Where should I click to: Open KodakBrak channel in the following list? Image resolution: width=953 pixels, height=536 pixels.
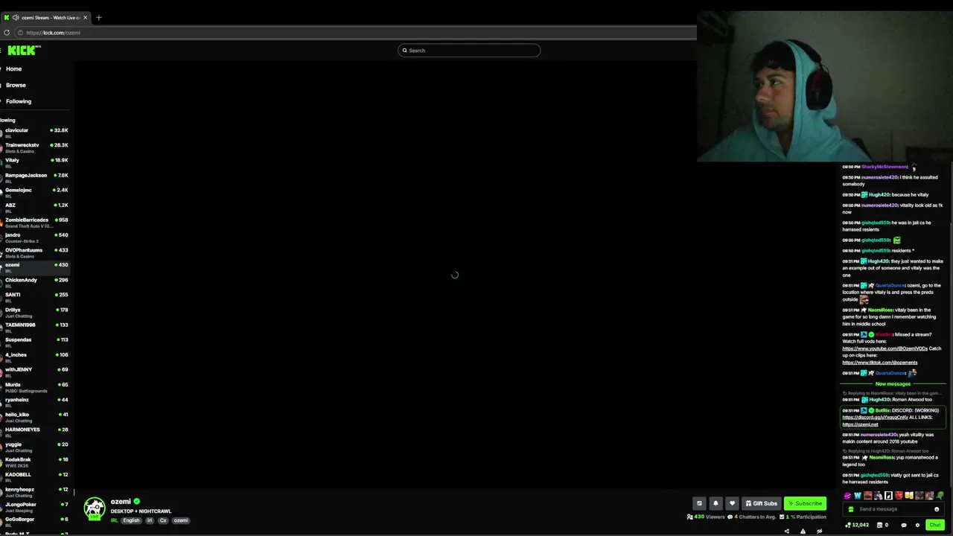36,462
